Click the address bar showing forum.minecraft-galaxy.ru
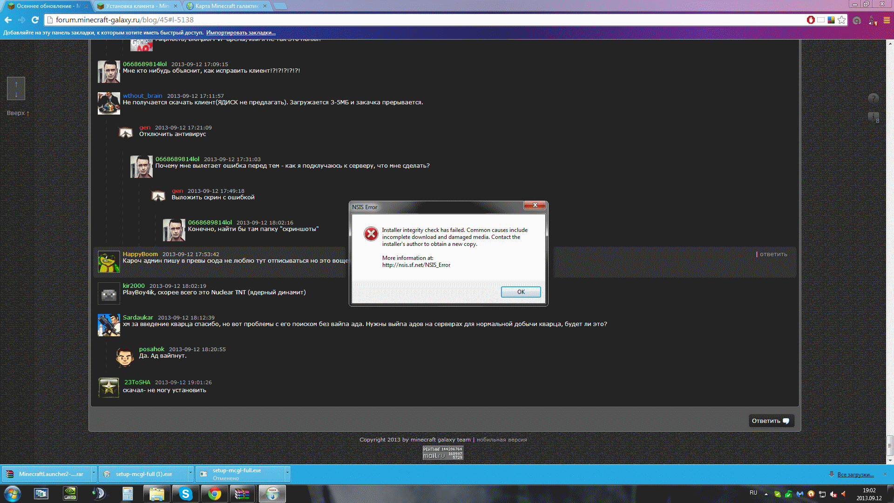Viewport: 894px width, 503px height. (424, 20)
